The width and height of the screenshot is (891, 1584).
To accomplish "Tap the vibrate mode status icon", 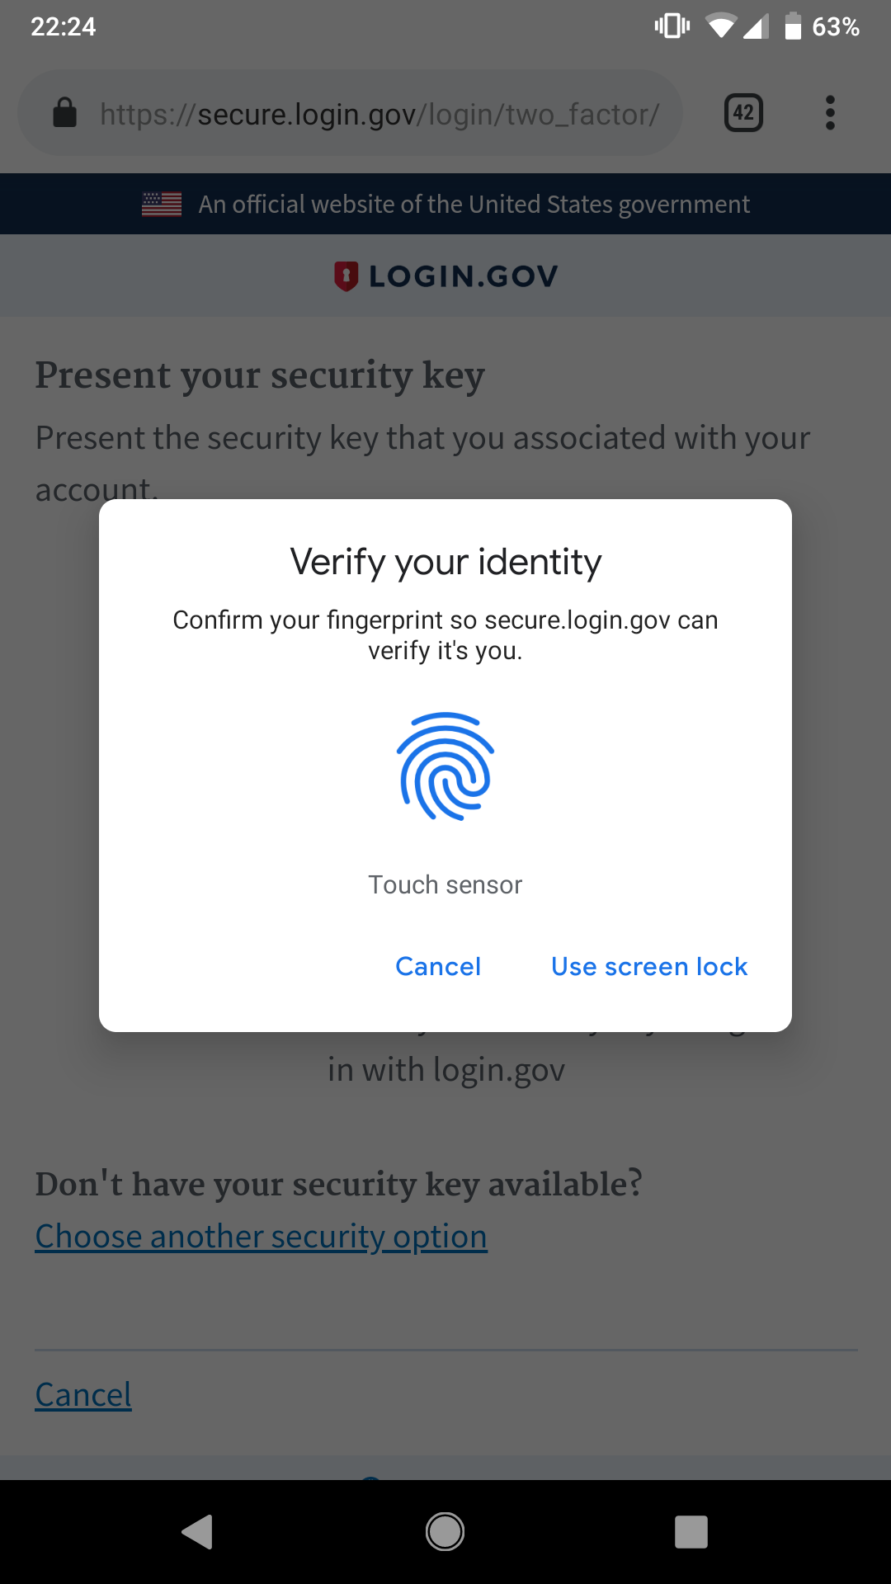I will coord(672,27).
